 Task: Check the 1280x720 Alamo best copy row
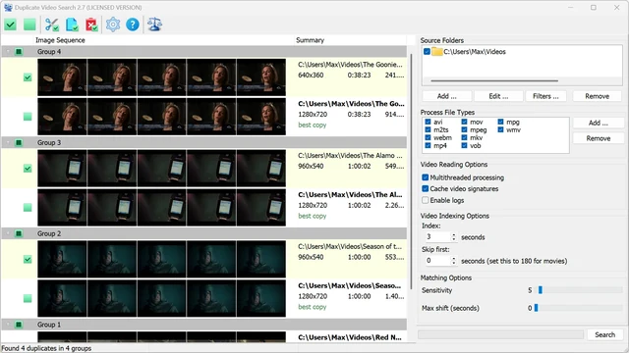point(28,207)
